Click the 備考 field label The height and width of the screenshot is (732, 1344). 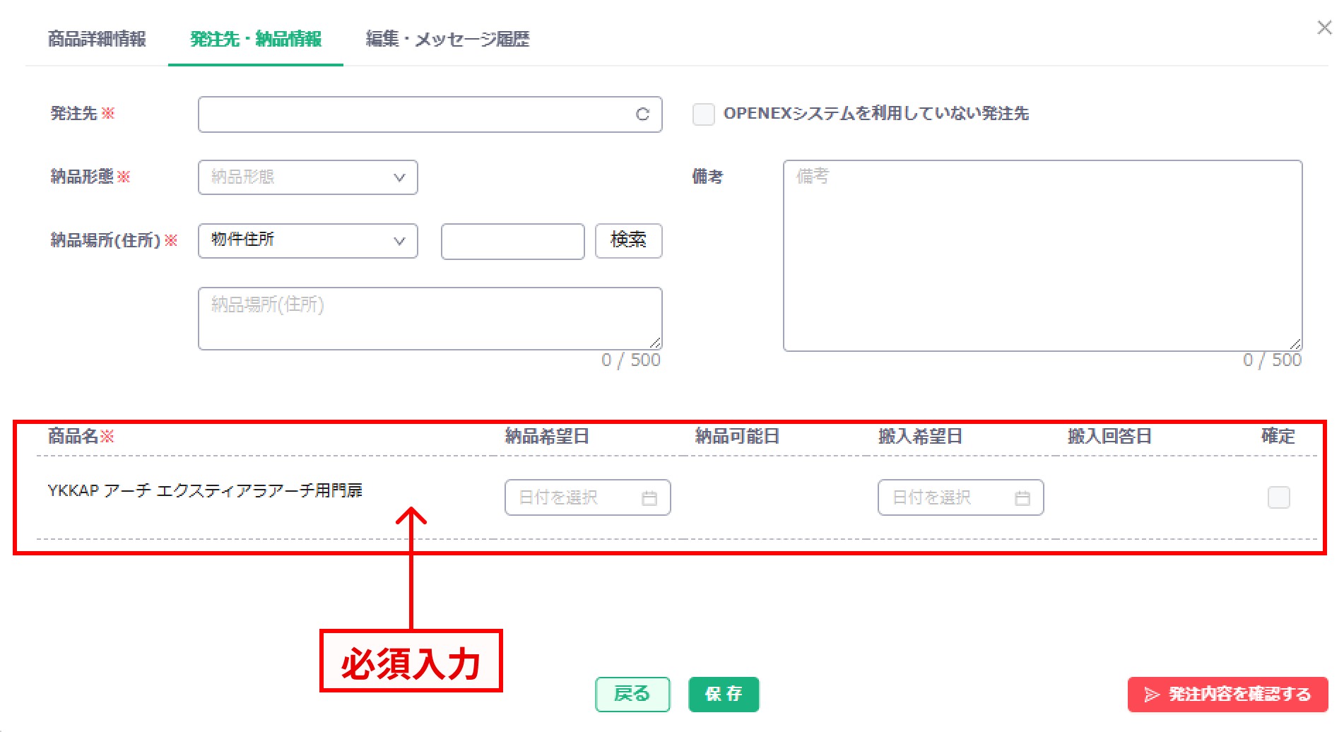pyautogui.click(x=707, y=177)
